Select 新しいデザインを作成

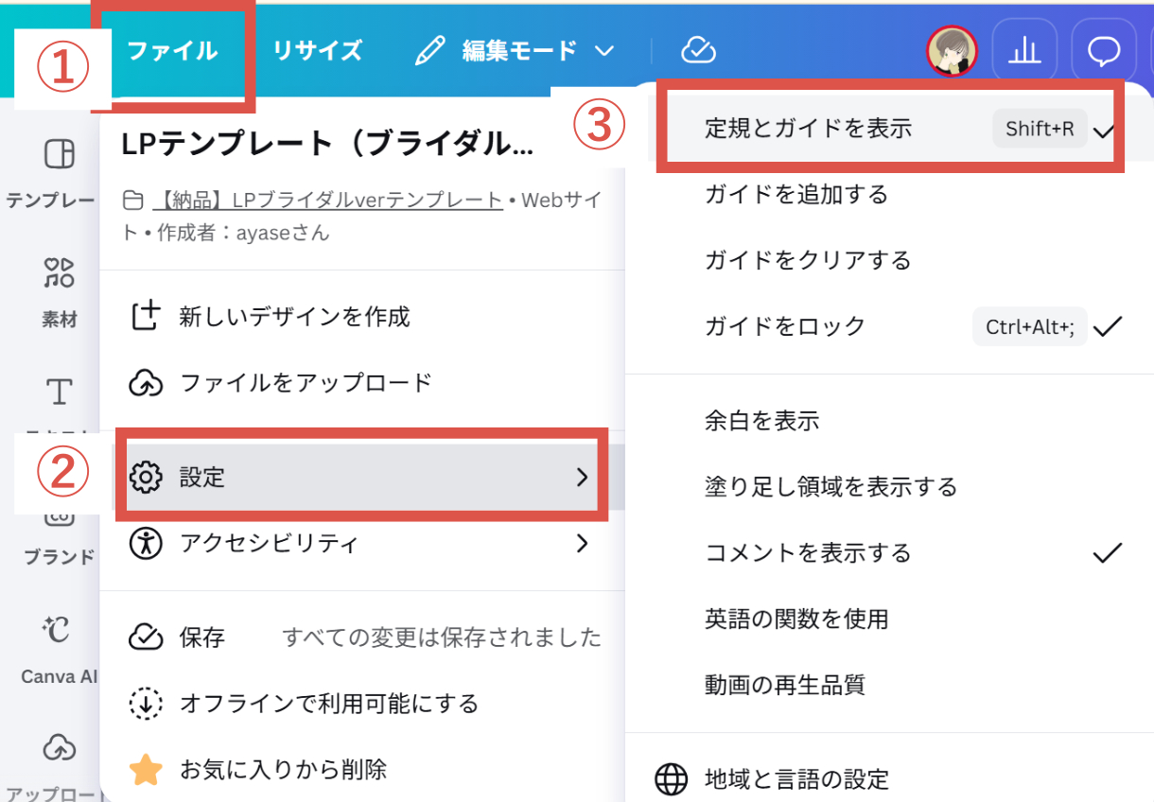pyautogui.click(x=362, y=317)
